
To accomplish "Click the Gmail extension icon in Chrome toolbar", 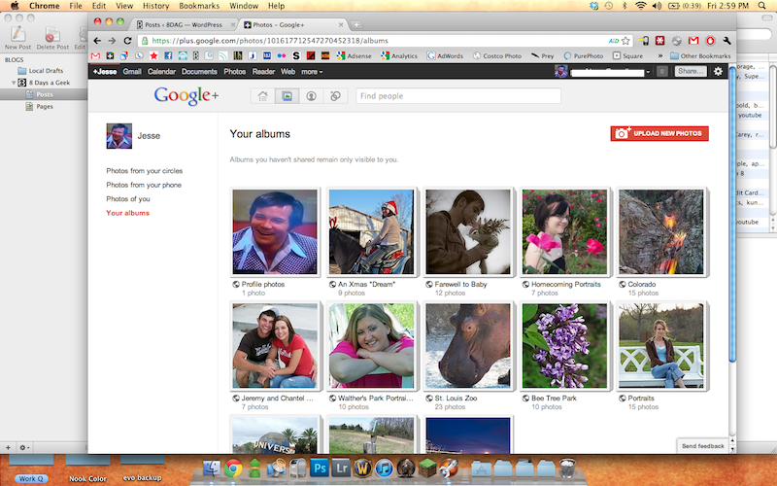I will pos(693,41).
